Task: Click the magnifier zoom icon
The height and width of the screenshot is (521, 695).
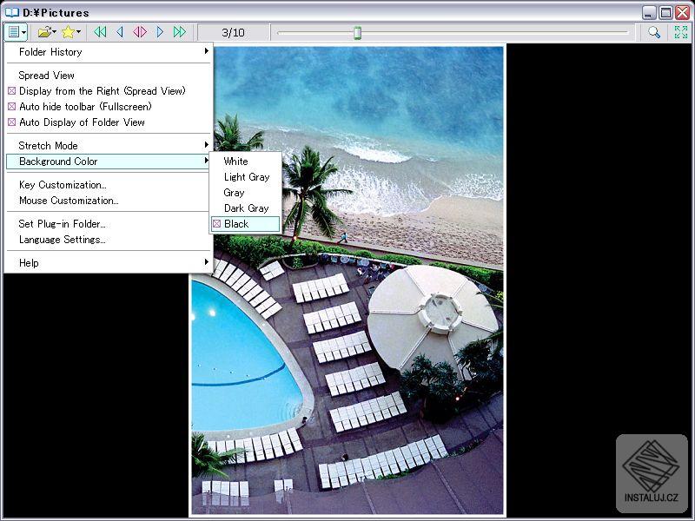Action: pos(654,32)
